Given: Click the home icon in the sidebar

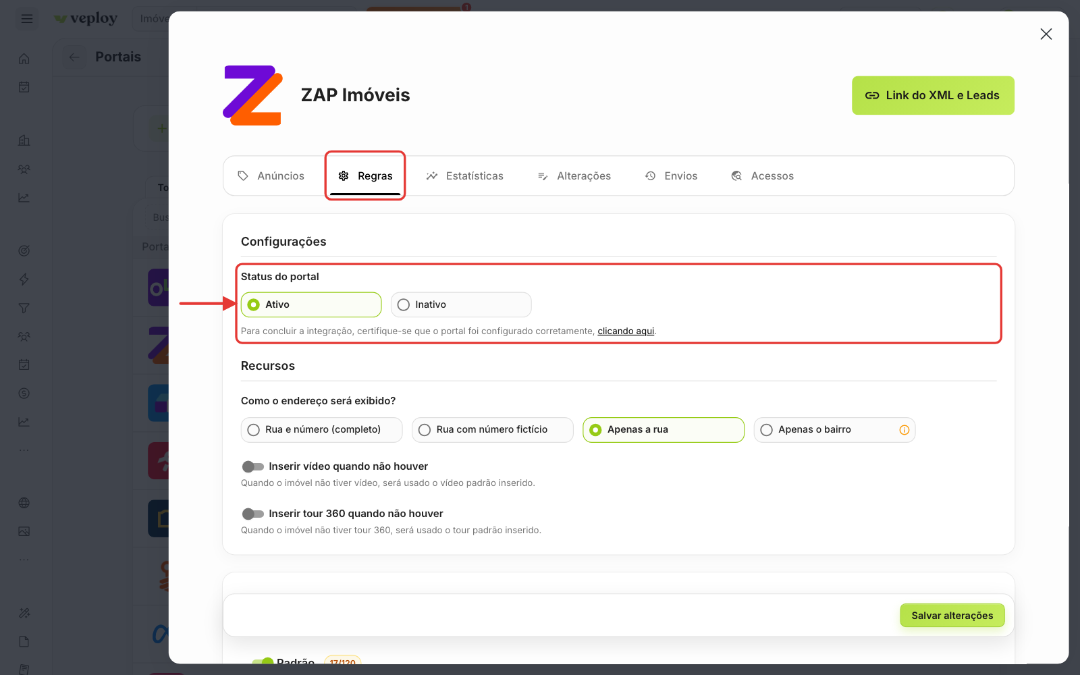Looking at the screenshot, I should (24, 59).
